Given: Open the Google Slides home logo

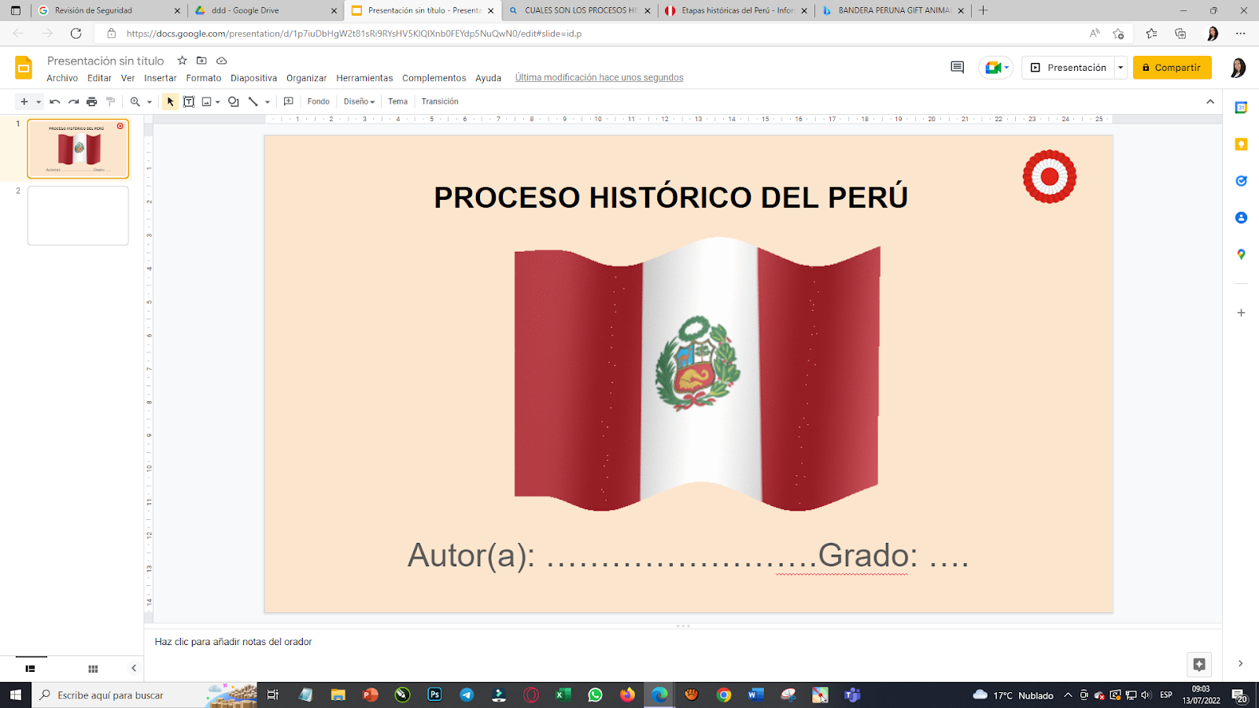Looking at the screenshot, I should tap(24, 68).
